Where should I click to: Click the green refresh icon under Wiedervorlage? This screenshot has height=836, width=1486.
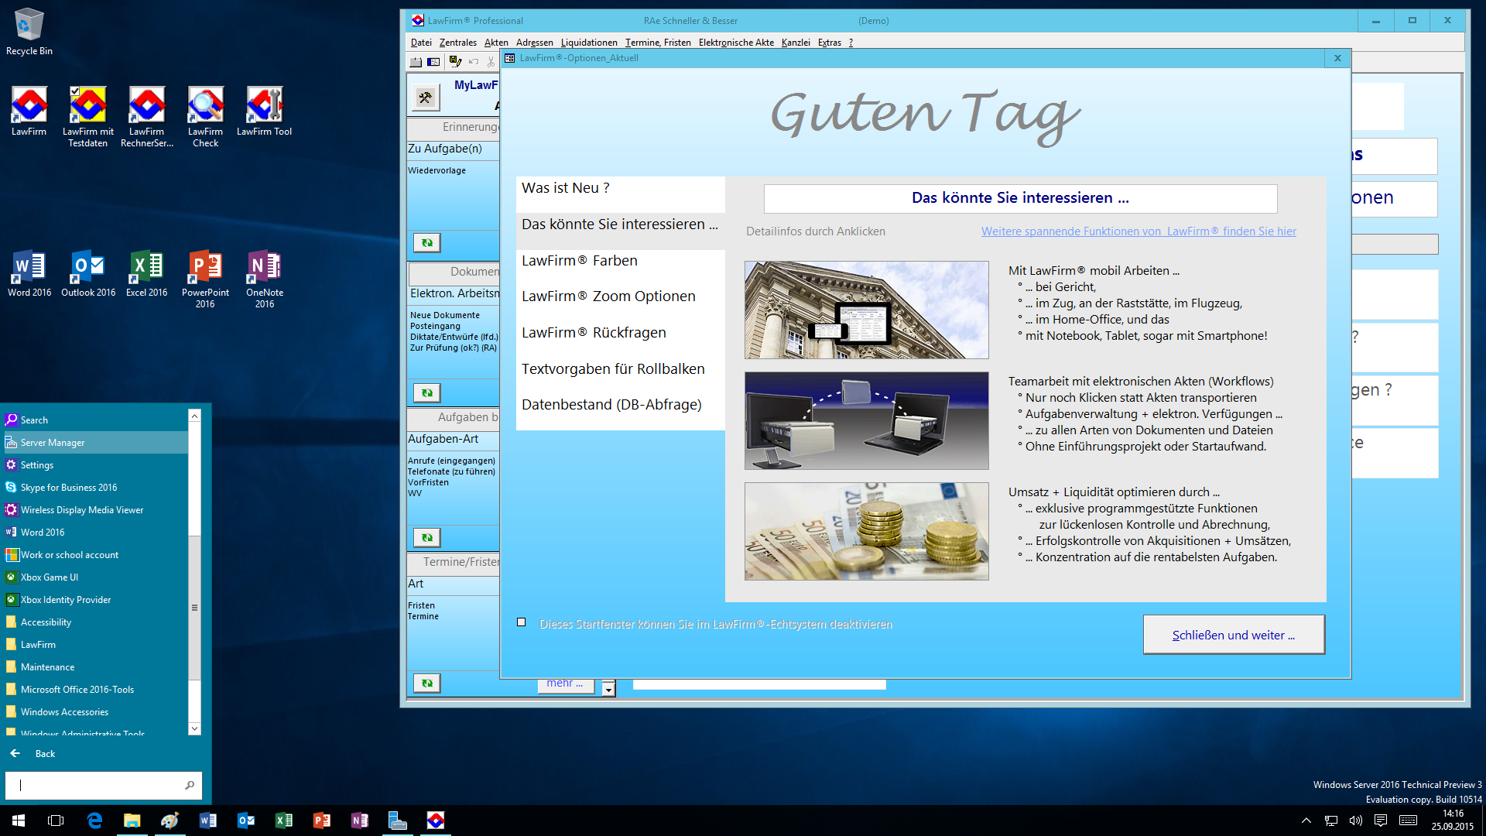coord(426,243)
